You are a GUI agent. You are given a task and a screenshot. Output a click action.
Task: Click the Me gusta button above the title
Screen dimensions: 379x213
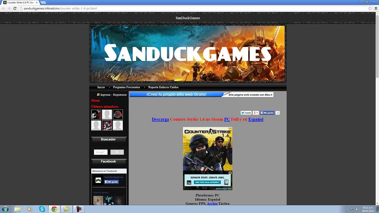267,113
